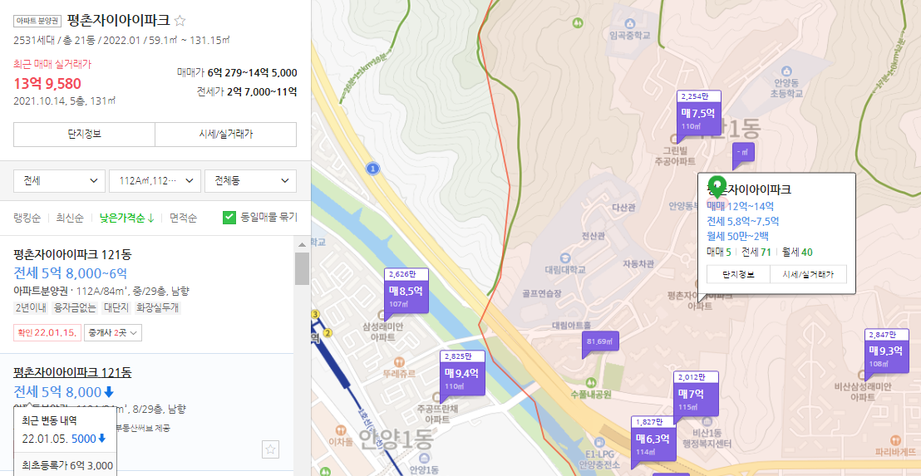This screenshot has height=476, width=921.
Task: Select the green location pin on the map
Action: pyautogui.click(x=717, y=187)
